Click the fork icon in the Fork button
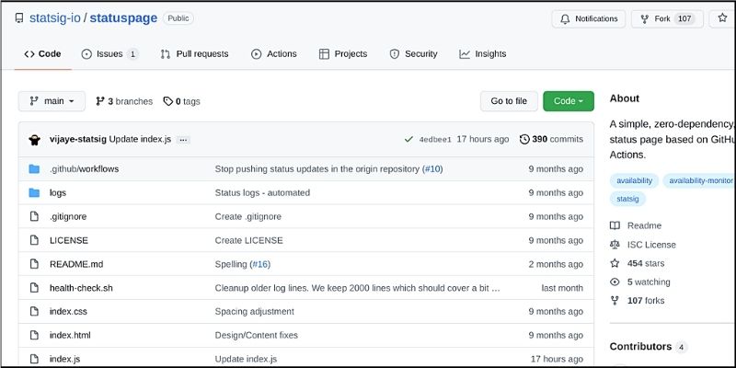The height and width of the screenshot is (368, 736). point(645,18)
